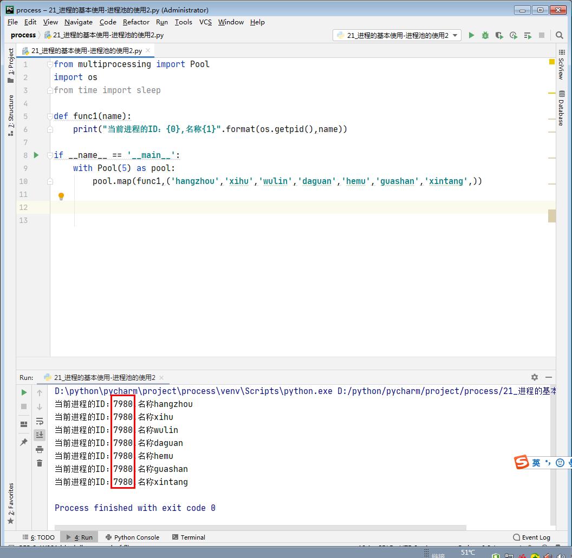Switch Sogou input method language with 英 button
572x558 pixels.
536,463
